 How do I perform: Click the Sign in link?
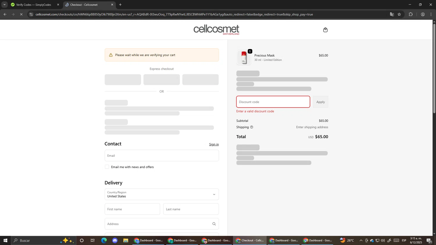214,144
